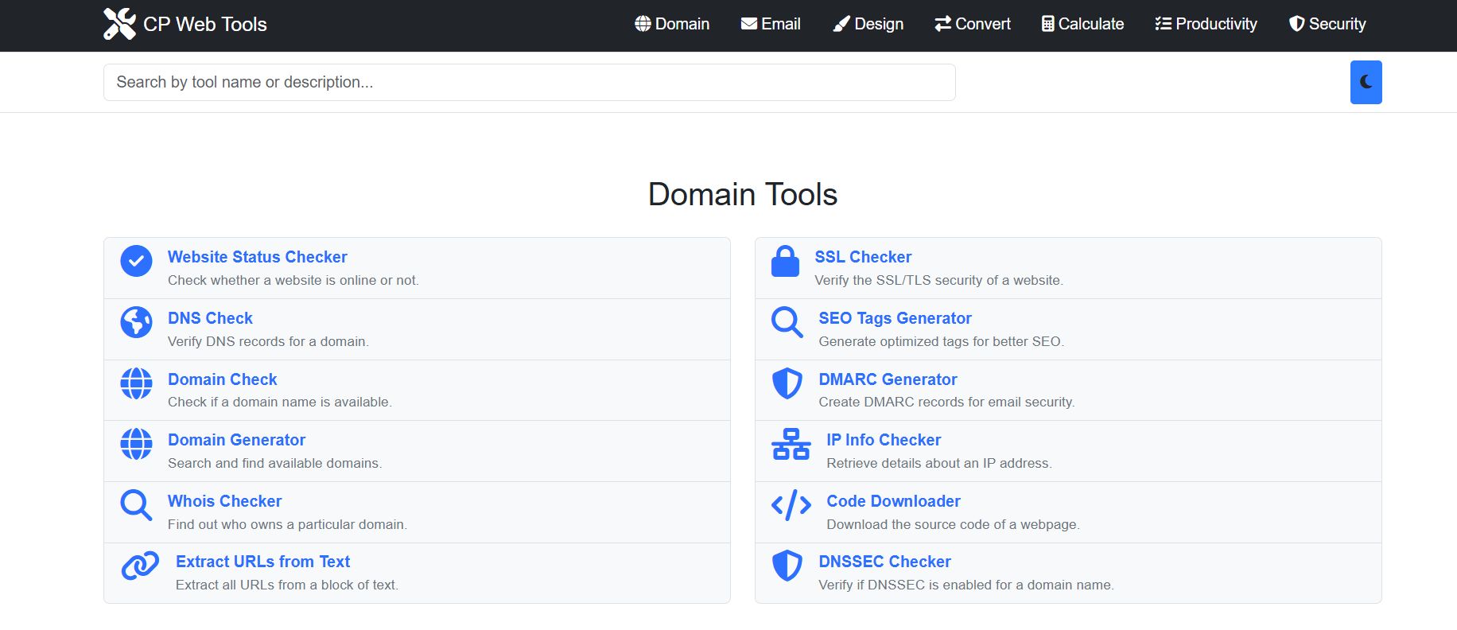Expand the Productivity navigation menu
The height and width of the screenshot is (630, 1457).
tap(1206, 24)
